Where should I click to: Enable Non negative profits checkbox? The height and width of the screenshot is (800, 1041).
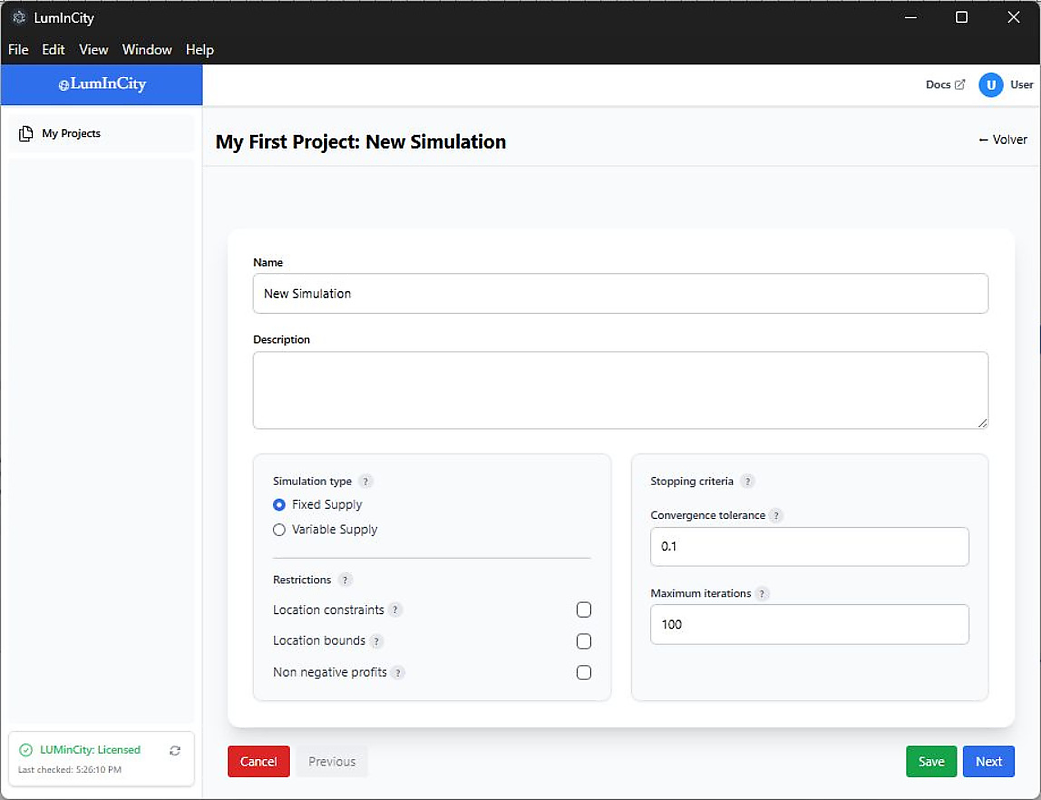(x=584, y=673)
